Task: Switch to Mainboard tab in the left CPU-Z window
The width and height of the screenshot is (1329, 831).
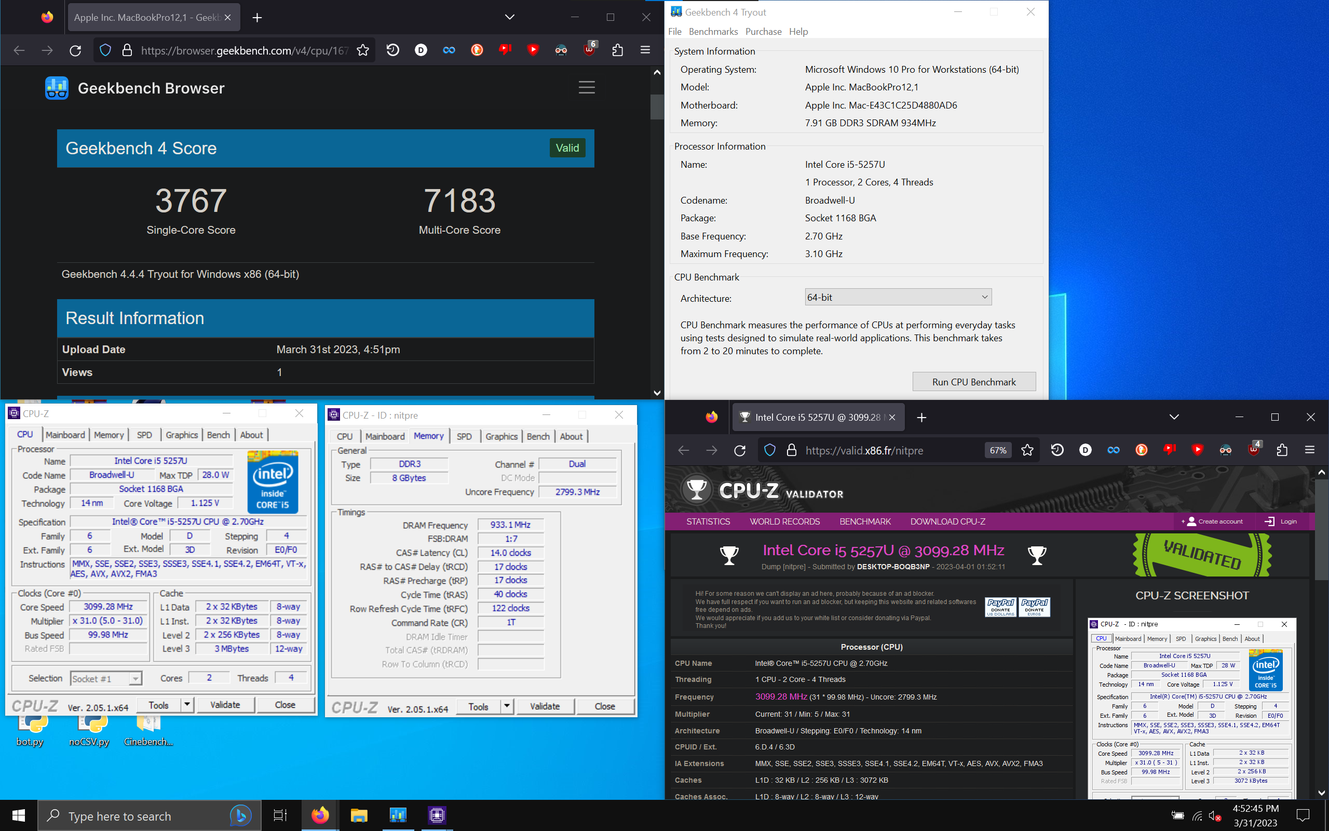Action: [65, 435]
